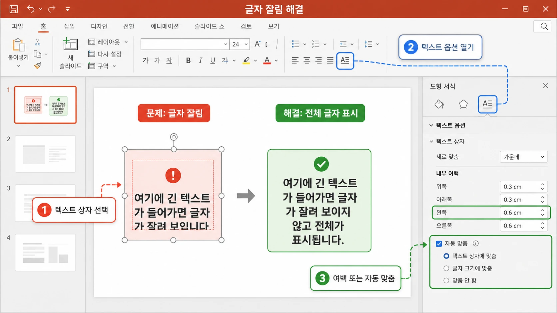This screenshot has height=313, width=557.
Task: Align text to the right
Action: tap(318, 60)
